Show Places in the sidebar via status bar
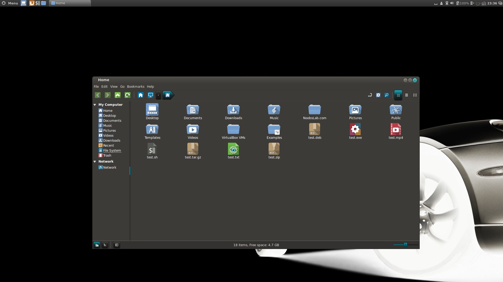 pos(97,245)
